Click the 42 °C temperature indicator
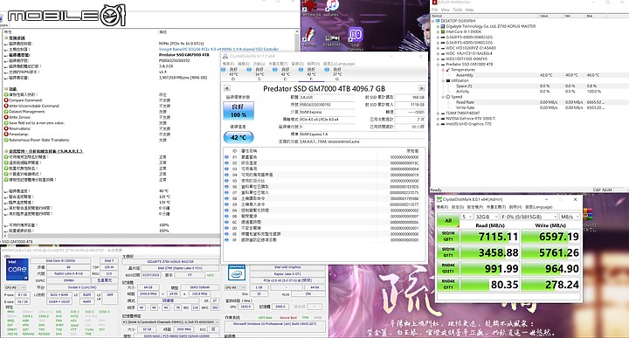The width and height of the screenshot is (629, 338). [238, 137]
